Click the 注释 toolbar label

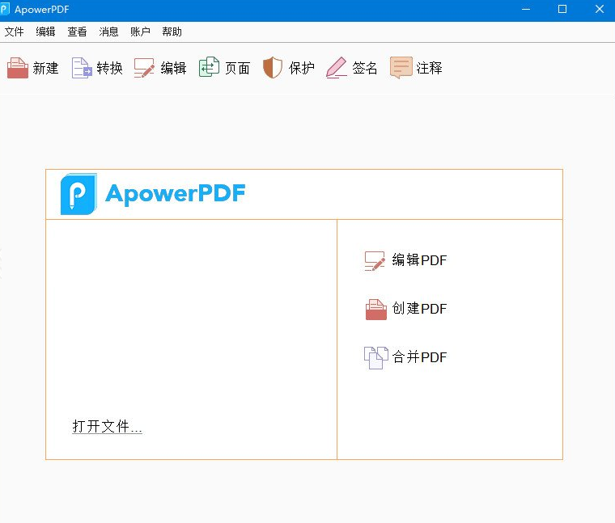click(x=429, y=68)
